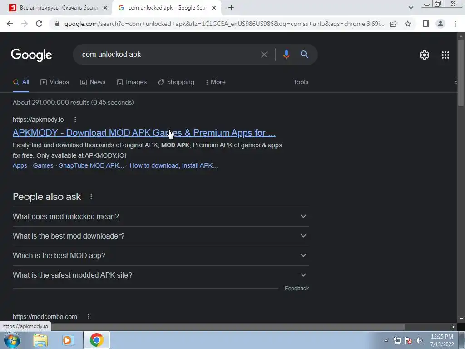Open the More search categories menu
The height and width of the screenshot is (349, 465).
pos(215,82)
